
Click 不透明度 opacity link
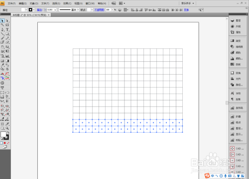coord(99,10)
